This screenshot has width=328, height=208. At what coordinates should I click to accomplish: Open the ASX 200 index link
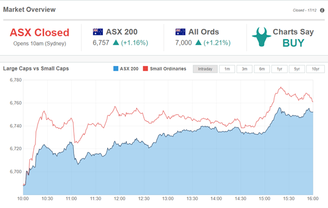click(122, 32)
